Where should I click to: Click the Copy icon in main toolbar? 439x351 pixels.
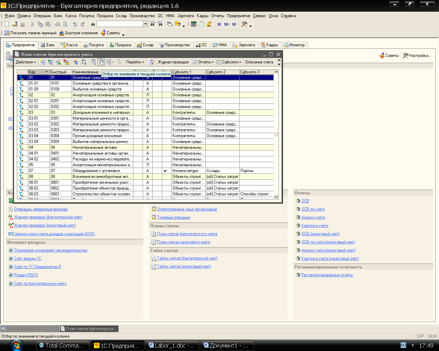(x=40, y=24)
